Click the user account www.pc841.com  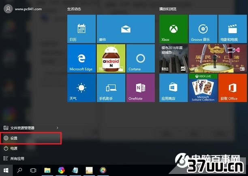23,9
